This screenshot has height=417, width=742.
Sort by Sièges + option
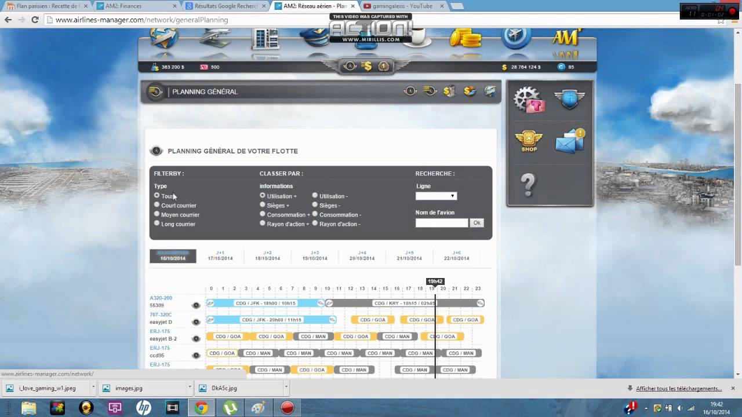pyautogui.click(x=263, y=205)
